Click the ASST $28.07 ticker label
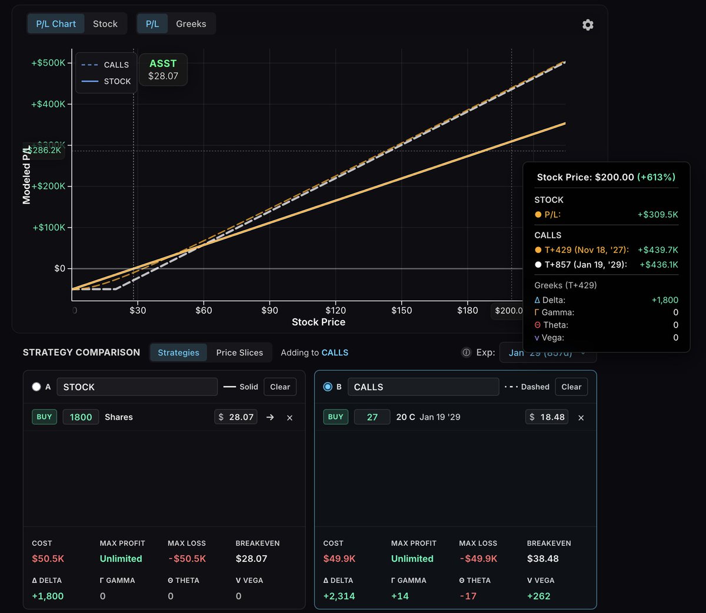The height and width of the screenshot is (613, 706). (x=163, y=69)
